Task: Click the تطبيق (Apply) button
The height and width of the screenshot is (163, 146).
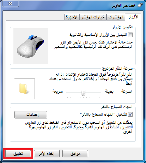Action: click(x=18, y=154)
